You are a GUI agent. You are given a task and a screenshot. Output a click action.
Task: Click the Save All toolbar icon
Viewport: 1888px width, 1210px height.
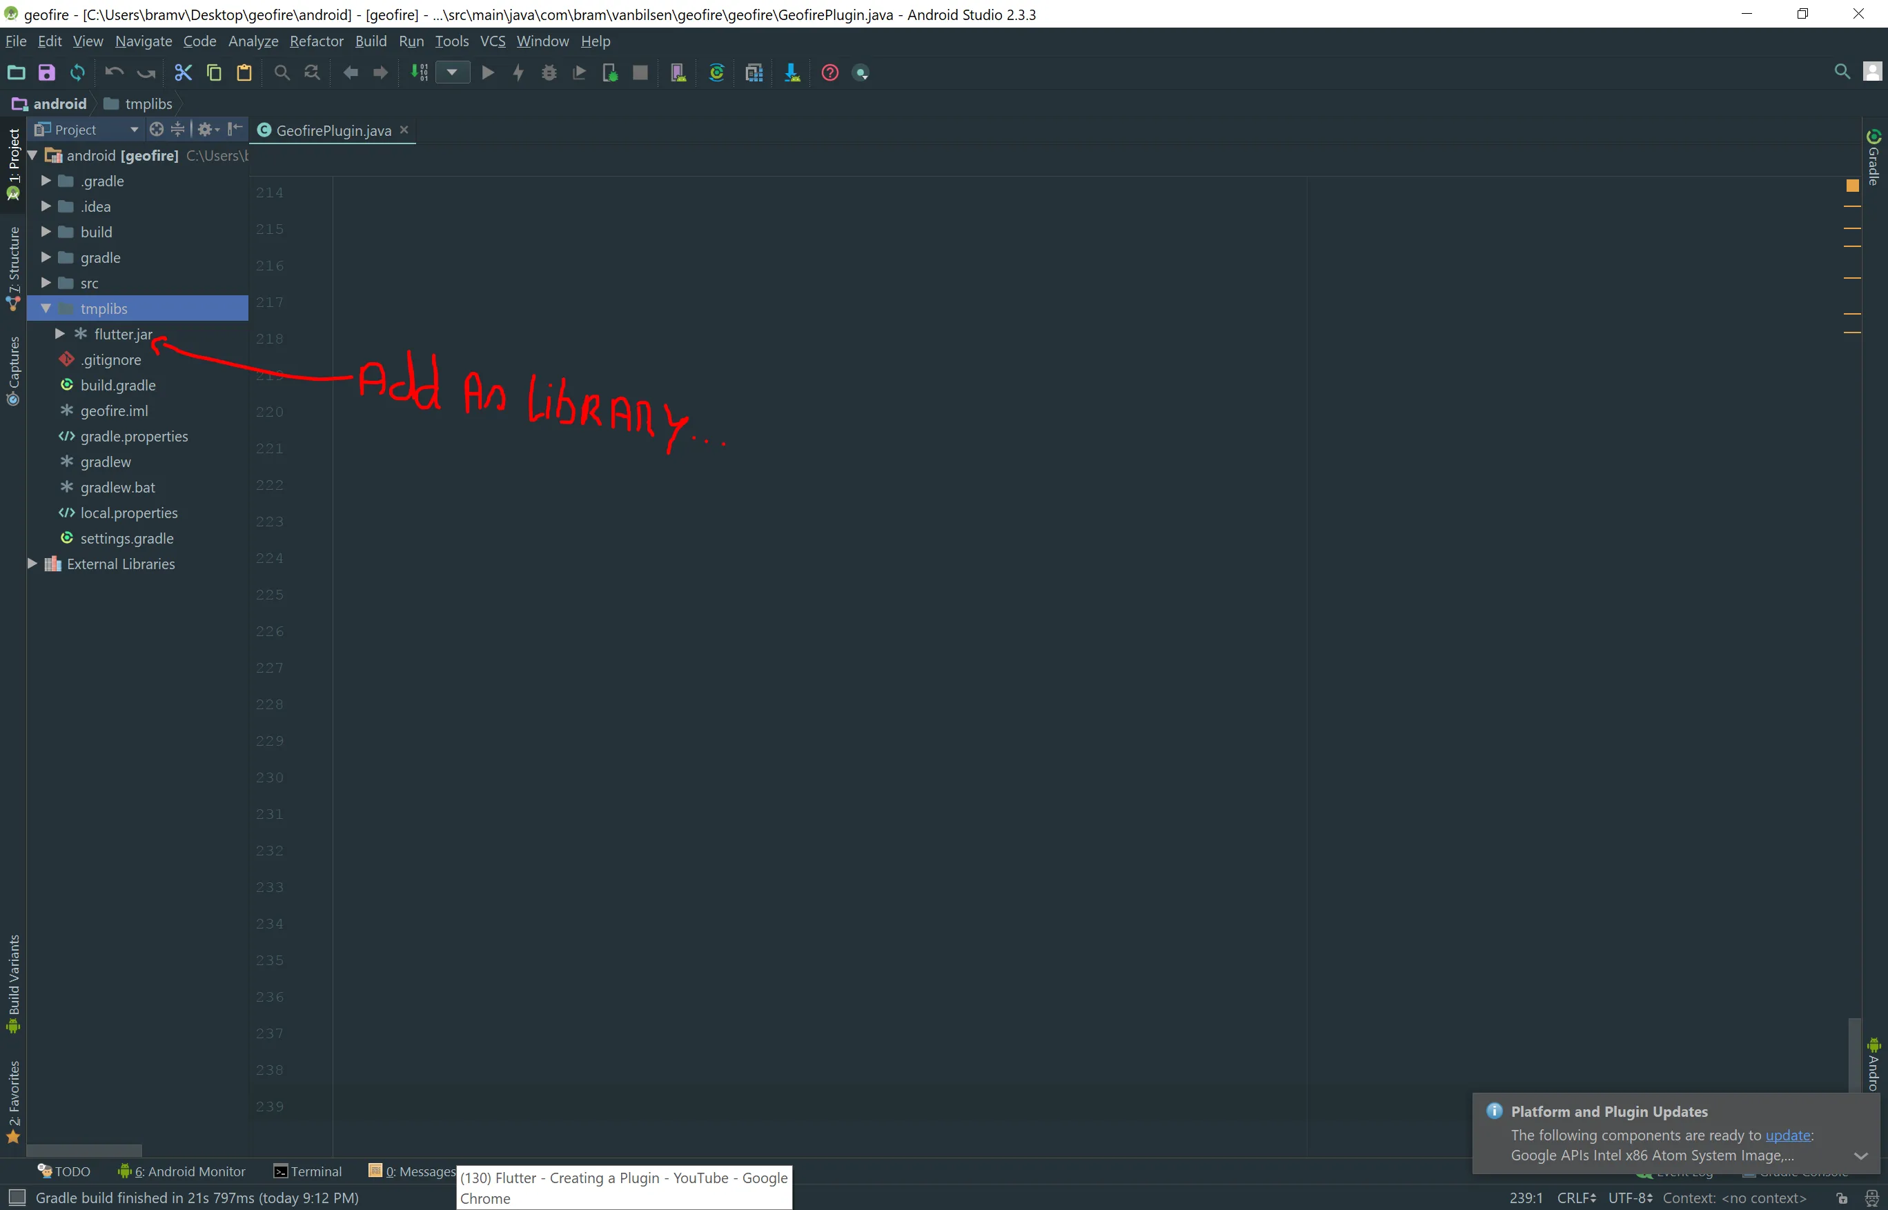pos(46,73)
